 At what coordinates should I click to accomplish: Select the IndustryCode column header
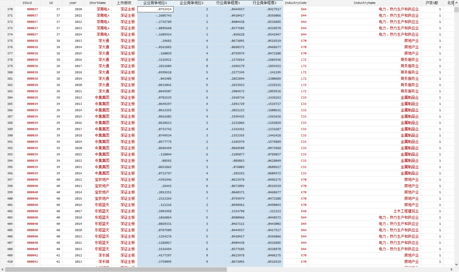(x=296, y=3)
